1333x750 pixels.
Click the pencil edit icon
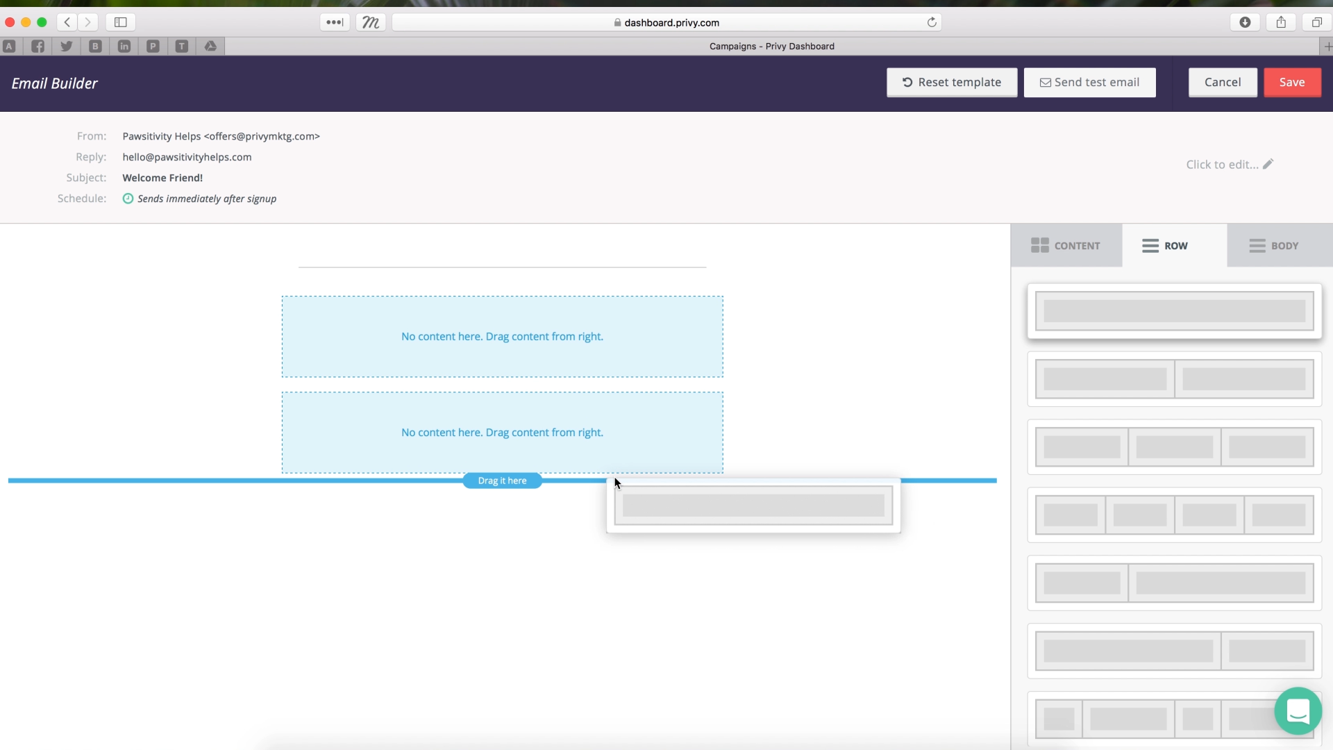pos(1268,164)
